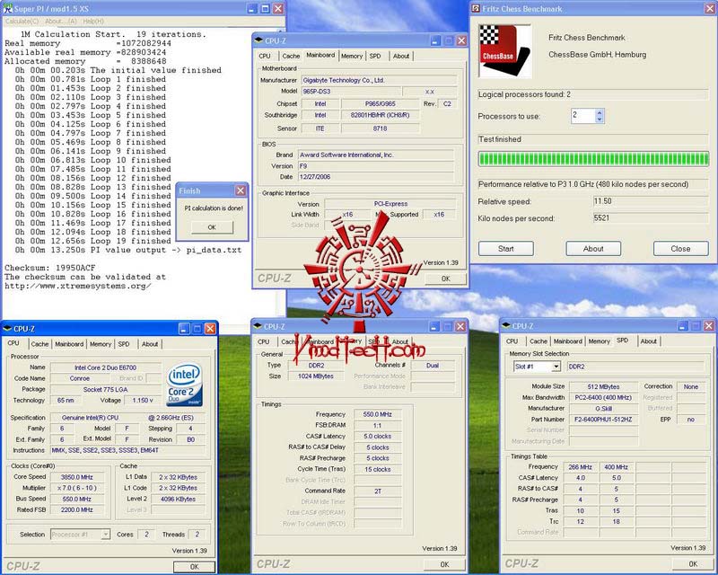Click the CAS# Latency 5.0 clocks value
Viewport: 718px width, 575px height.
tap(378, 436)
